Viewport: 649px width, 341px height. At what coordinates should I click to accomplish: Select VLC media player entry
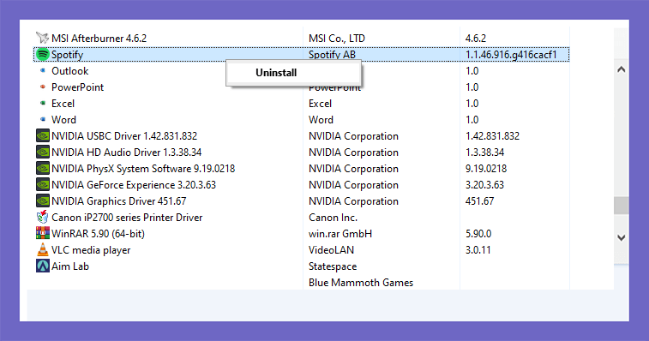coord(91,250)
